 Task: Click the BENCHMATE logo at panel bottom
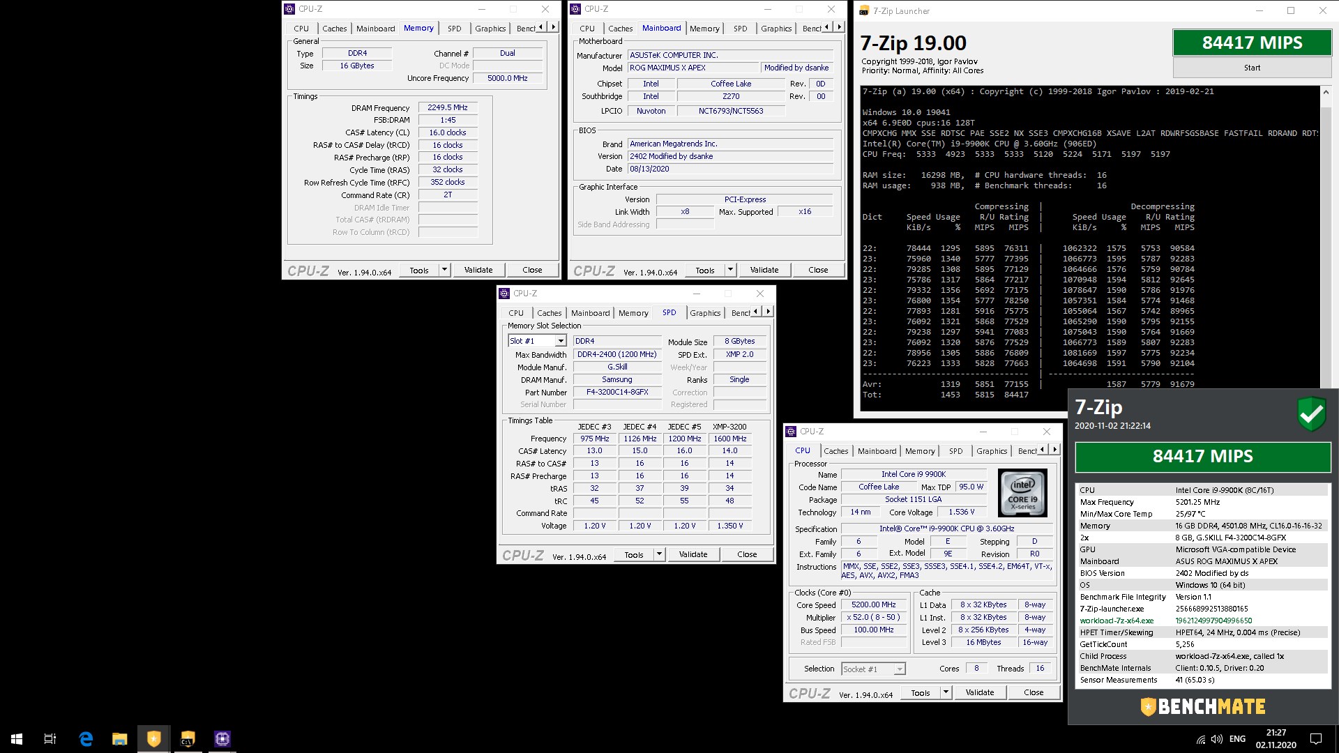tap(1203, 706)
